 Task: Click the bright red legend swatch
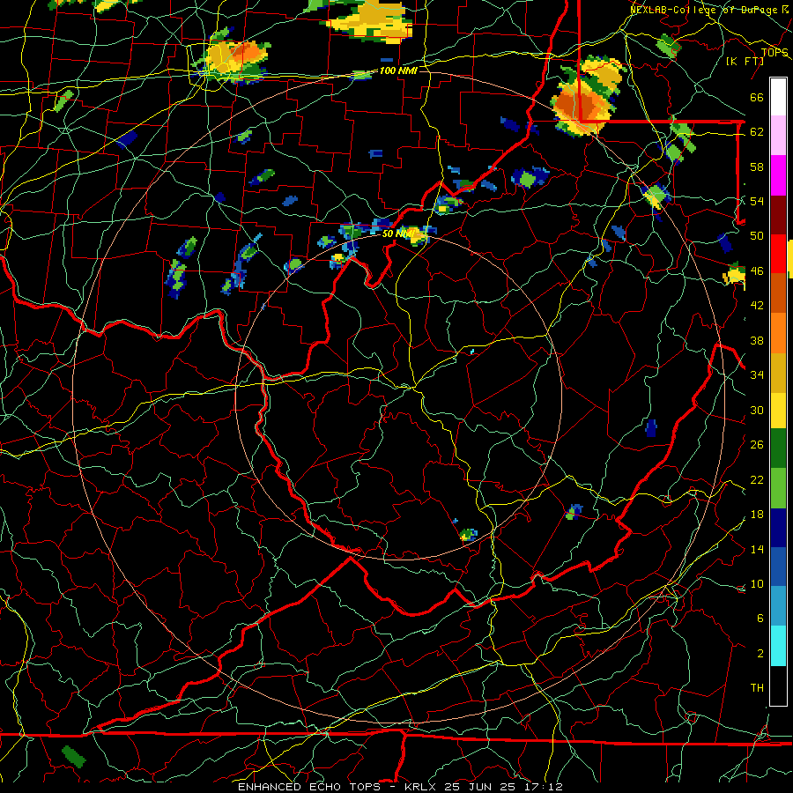point(778,254)
